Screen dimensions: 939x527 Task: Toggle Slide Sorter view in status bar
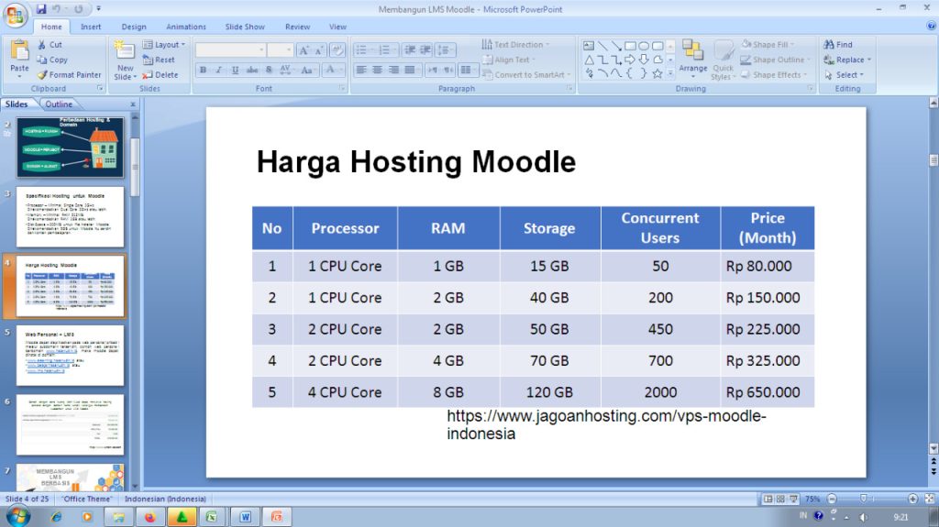coord(779,499)
